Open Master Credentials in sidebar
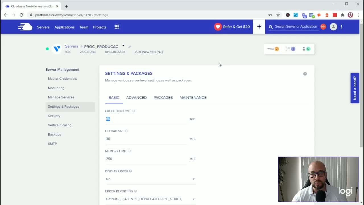 click(x=62, y=79)
